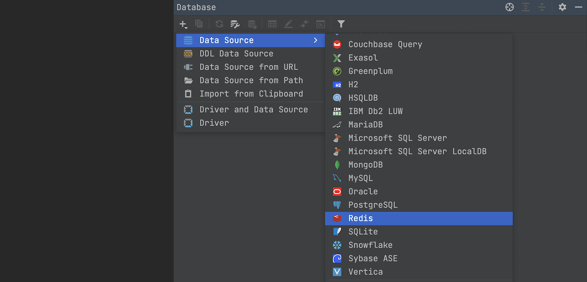The width and height of the screenshot is (587, 282).
Task: Click Import from Clipboard
Action: click(250, 94)
